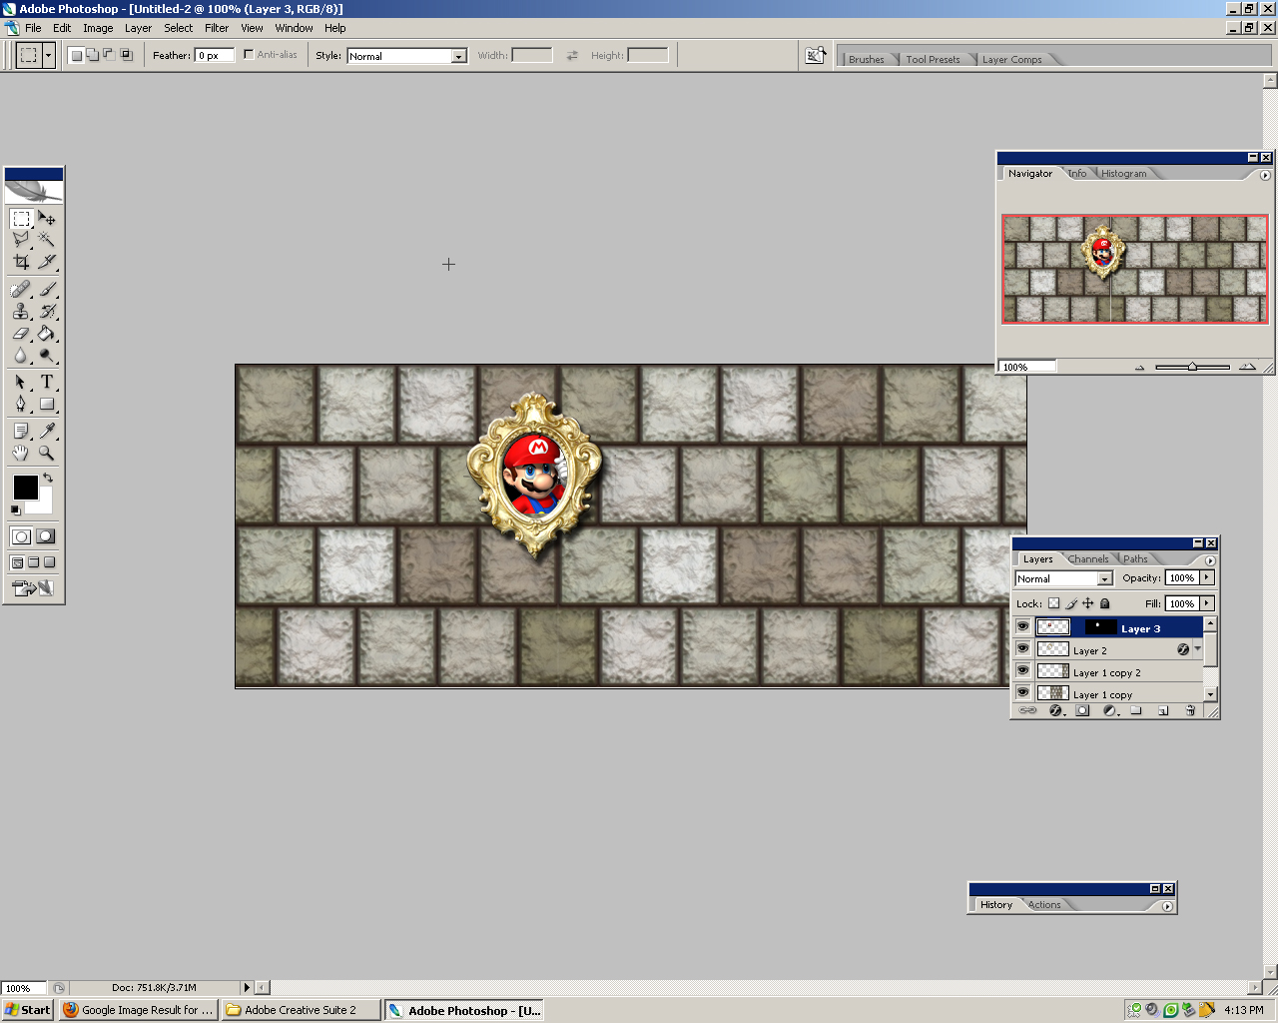Image resolution: width=1278 pixels, height=1023 pixels.
Task: Open the Filter menu
Action: pos(217,28)
